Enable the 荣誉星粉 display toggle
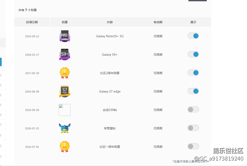 [193, 128]
